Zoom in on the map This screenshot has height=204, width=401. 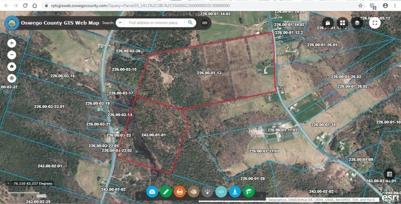tap(12, 43)
